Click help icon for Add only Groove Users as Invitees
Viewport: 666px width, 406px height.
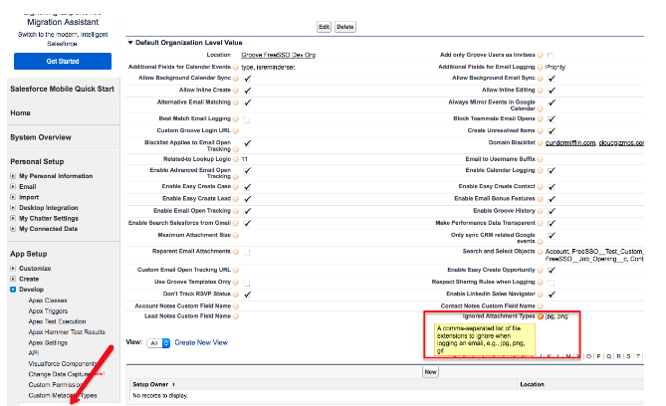[540, 55]
